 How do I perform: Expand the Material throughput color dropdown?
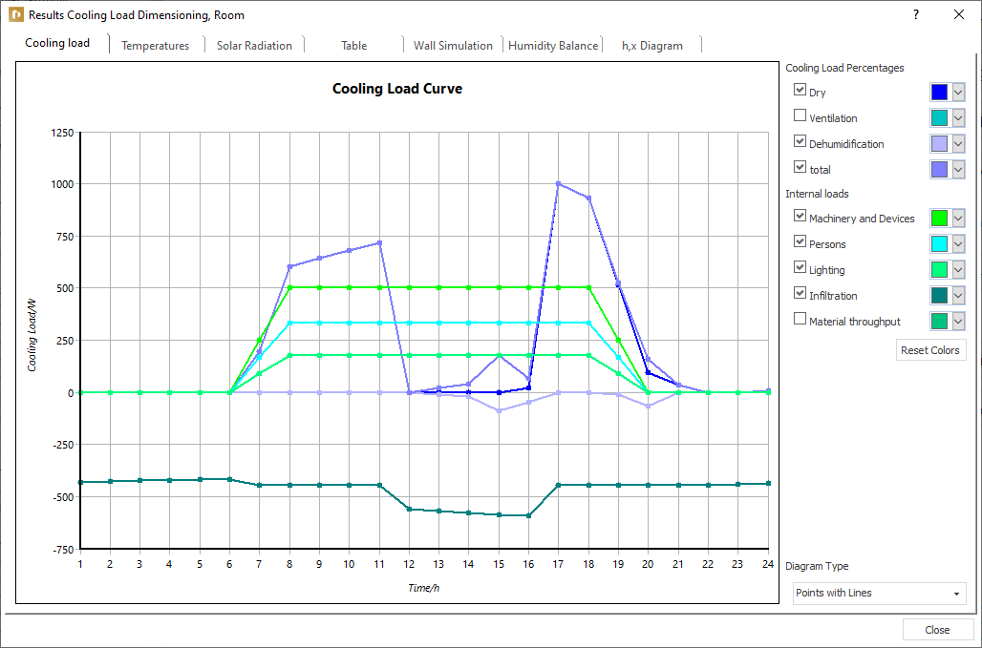click(958, 321)
